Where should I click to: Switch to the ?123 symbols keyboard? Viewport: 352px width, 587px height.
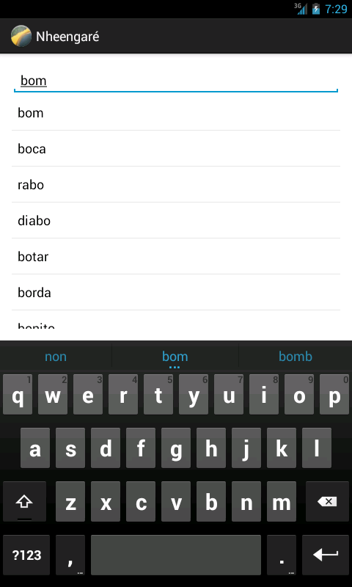(26, 555)
